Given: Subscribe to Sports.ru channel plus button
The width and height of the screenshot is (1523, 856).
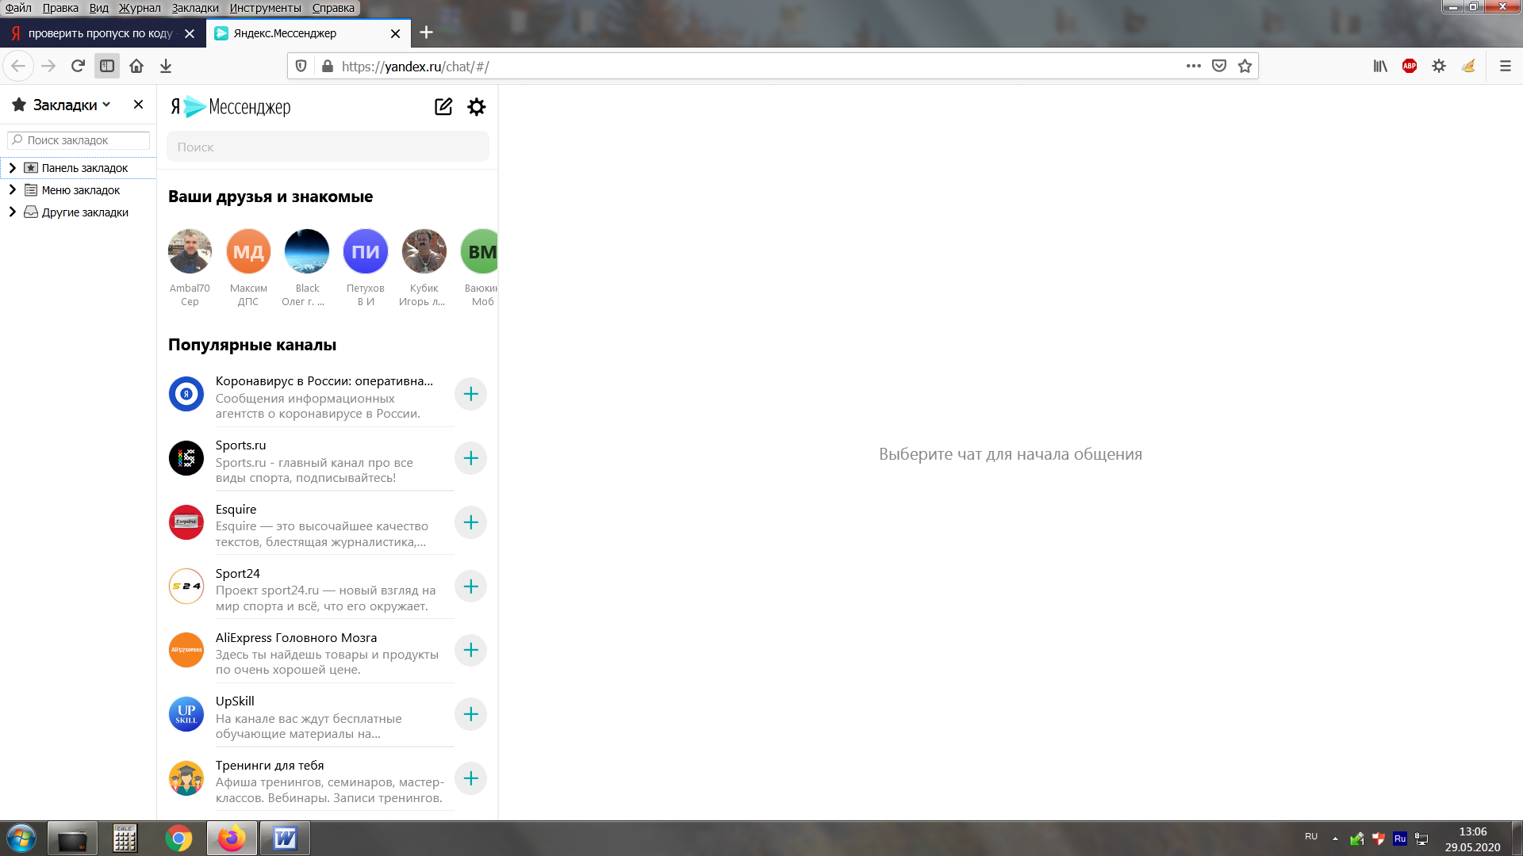Looking at the screenshot, I should pyautogui.click(x=470, y=458).
